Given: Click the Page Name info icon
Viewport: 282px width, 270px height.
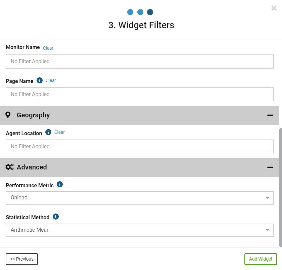Looking at the screenshot, I should point(40,80).
